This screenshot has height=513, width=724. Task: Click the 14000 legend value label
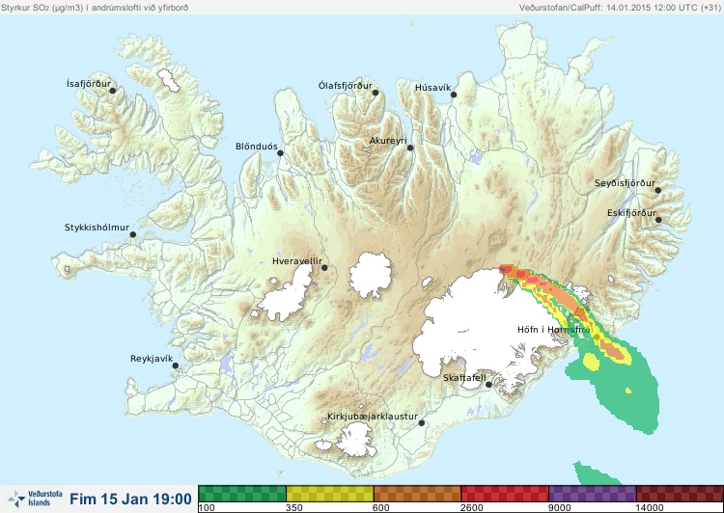650,508
